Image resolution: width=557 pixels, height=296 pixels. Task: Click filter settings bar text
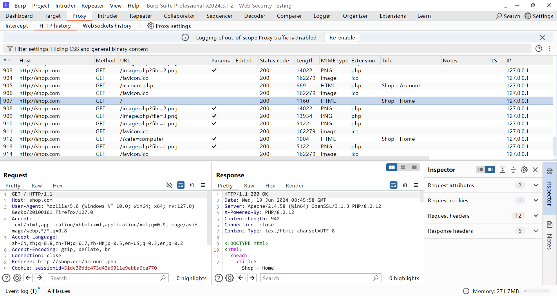pos(81,49)
